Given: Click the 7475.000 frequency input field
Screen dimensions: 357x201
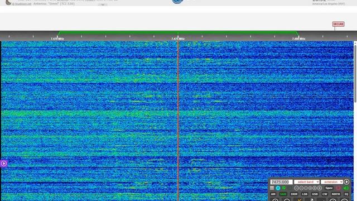Looking at the screenshot, I should point(281,182).
